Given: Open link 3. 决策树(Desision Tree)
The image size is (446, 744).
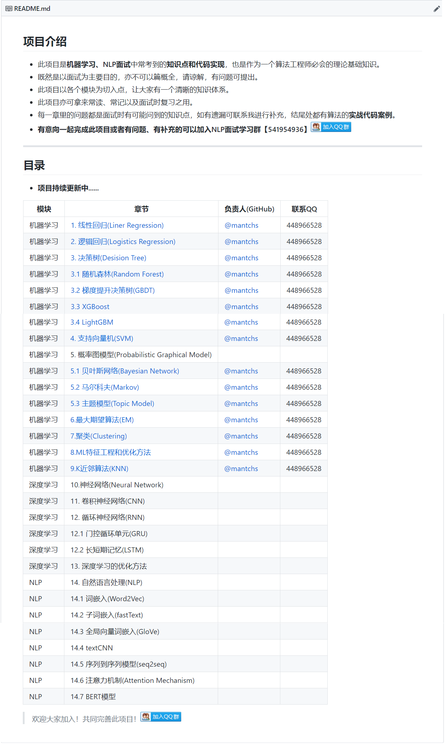Looking at the screenshot, I should click(x=109, y=258).
